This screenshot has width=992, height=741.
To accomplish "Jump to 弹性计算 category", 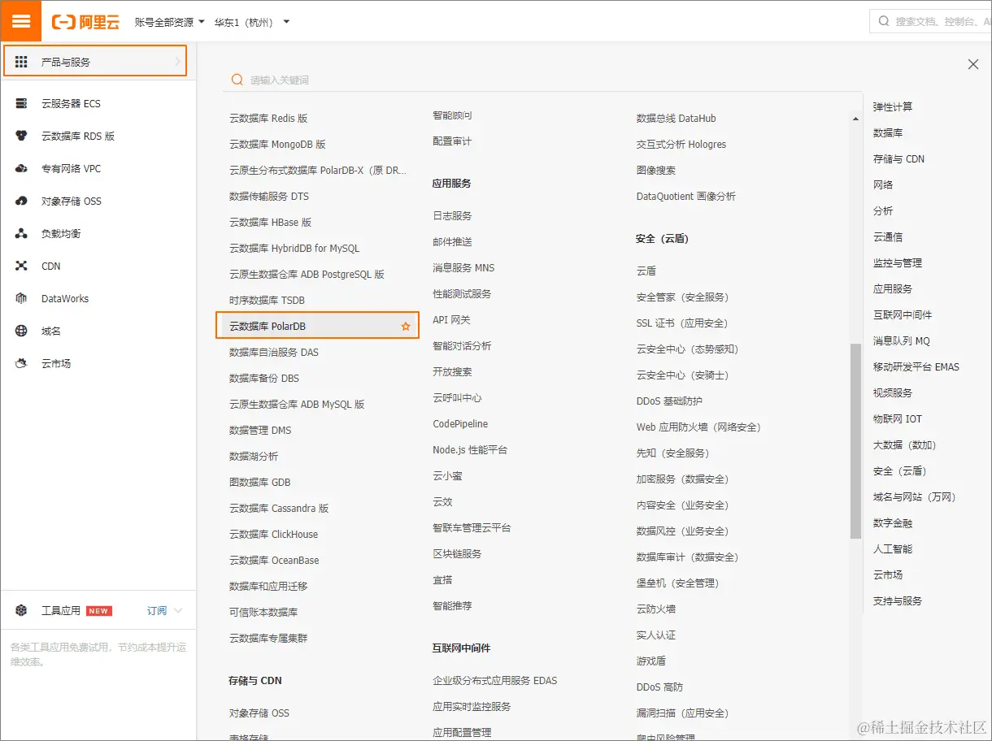I will pyautogui.click(x=893, y=106).
